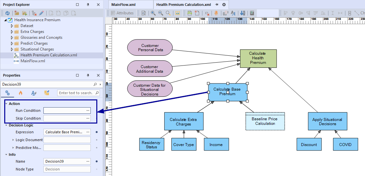The width and height of the screenshot is (365, 176).
Task: Click the export diagram as image icon
Action: click(x=177, y=13)
